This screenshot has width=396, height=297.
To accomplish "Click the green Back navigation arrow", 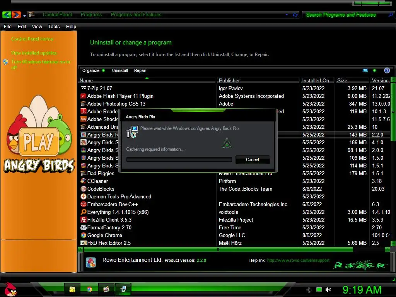I will [7, 15].
